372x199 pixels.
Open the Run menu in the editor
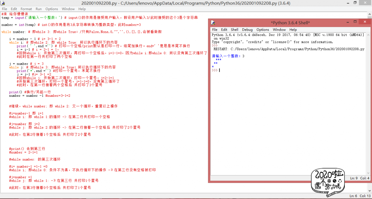click(x=39, y=9)
